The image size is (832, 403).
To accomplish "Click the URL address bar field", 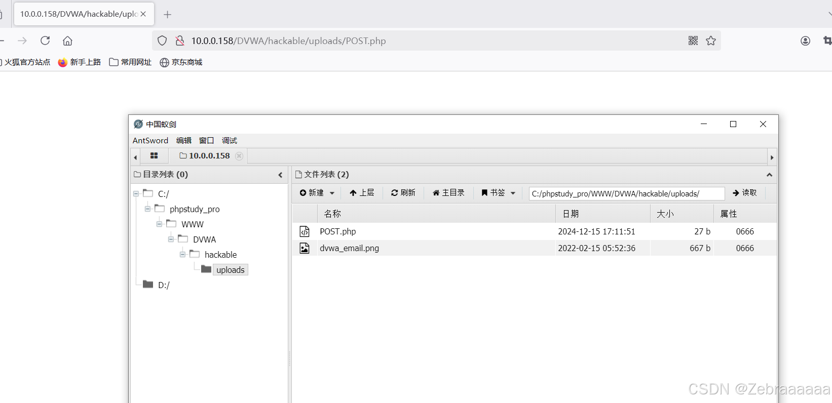I will (436, 41).
